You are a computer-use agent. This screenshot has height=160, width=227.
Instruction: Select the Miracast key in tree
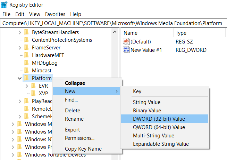[x=41, y=70]
